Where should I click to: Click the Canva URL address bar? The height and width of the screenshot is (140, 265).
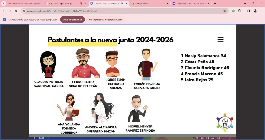pyautogui.click(x=124, y=11)
